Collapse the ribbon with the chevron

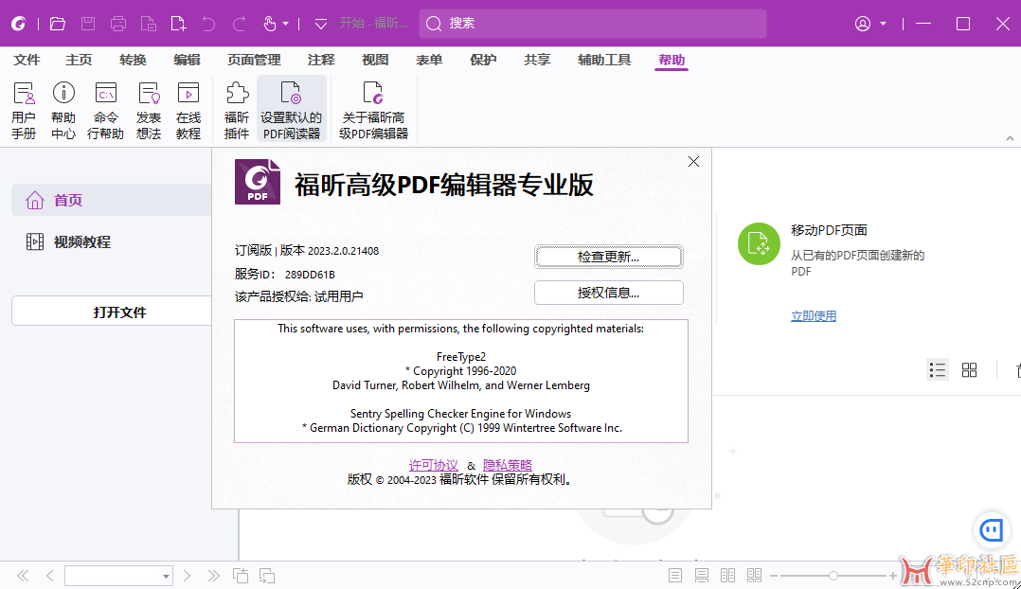[x=1010, y=138]
